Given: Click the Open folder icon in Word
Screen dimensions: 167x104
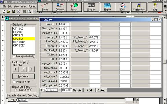Looking at the screenshot, I should [9, 11].
